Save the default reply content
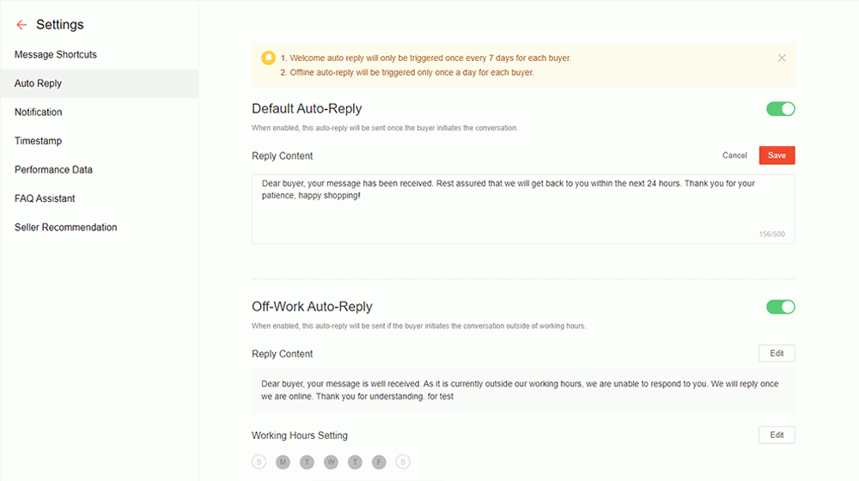Image resolution: width=859 pixels, height=481 pixels. [x=777, y=155]
